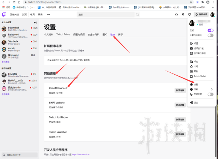218x159 pixels.
Task: Reload the page with refresh icon
Action: point(14,2)
